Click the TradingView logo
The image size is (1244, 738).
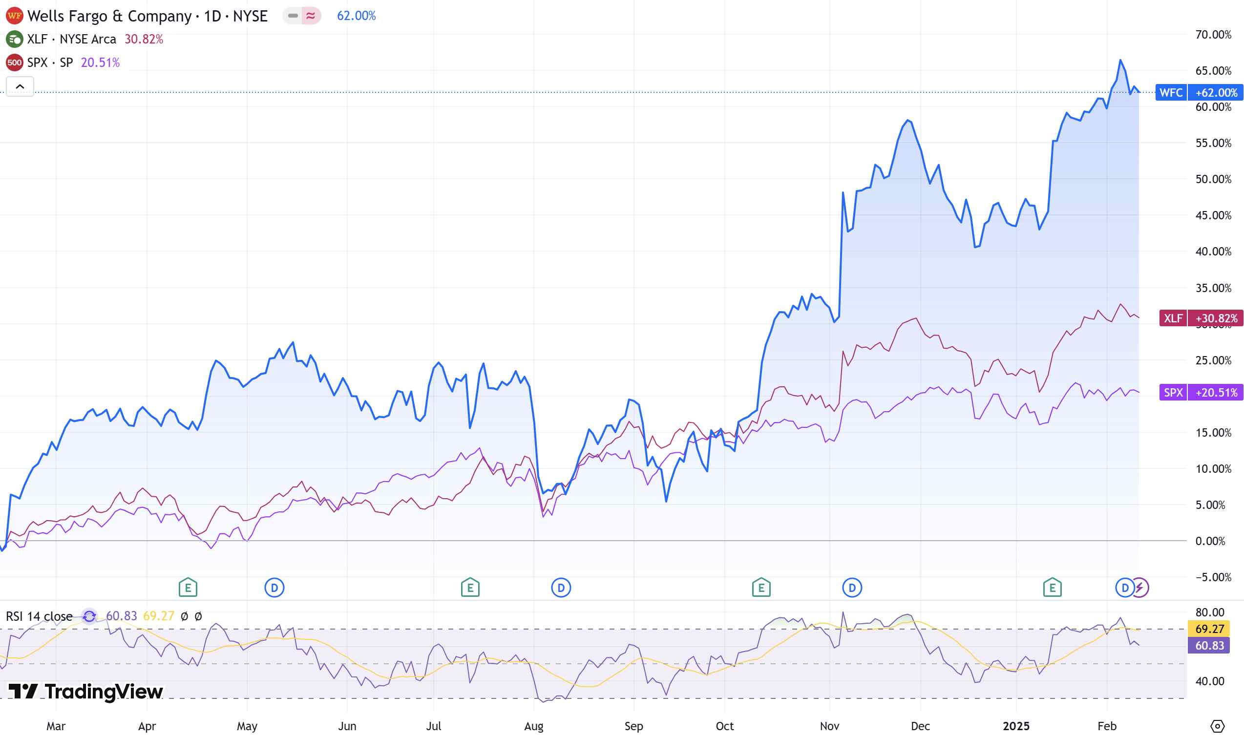point(85,691)
